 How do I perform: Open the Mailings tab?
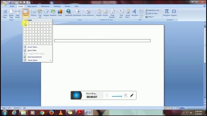[x=57, y=6]
